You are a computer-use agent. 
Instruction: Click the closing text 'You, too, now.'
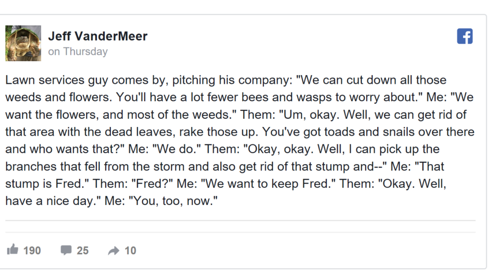point(173,201)
